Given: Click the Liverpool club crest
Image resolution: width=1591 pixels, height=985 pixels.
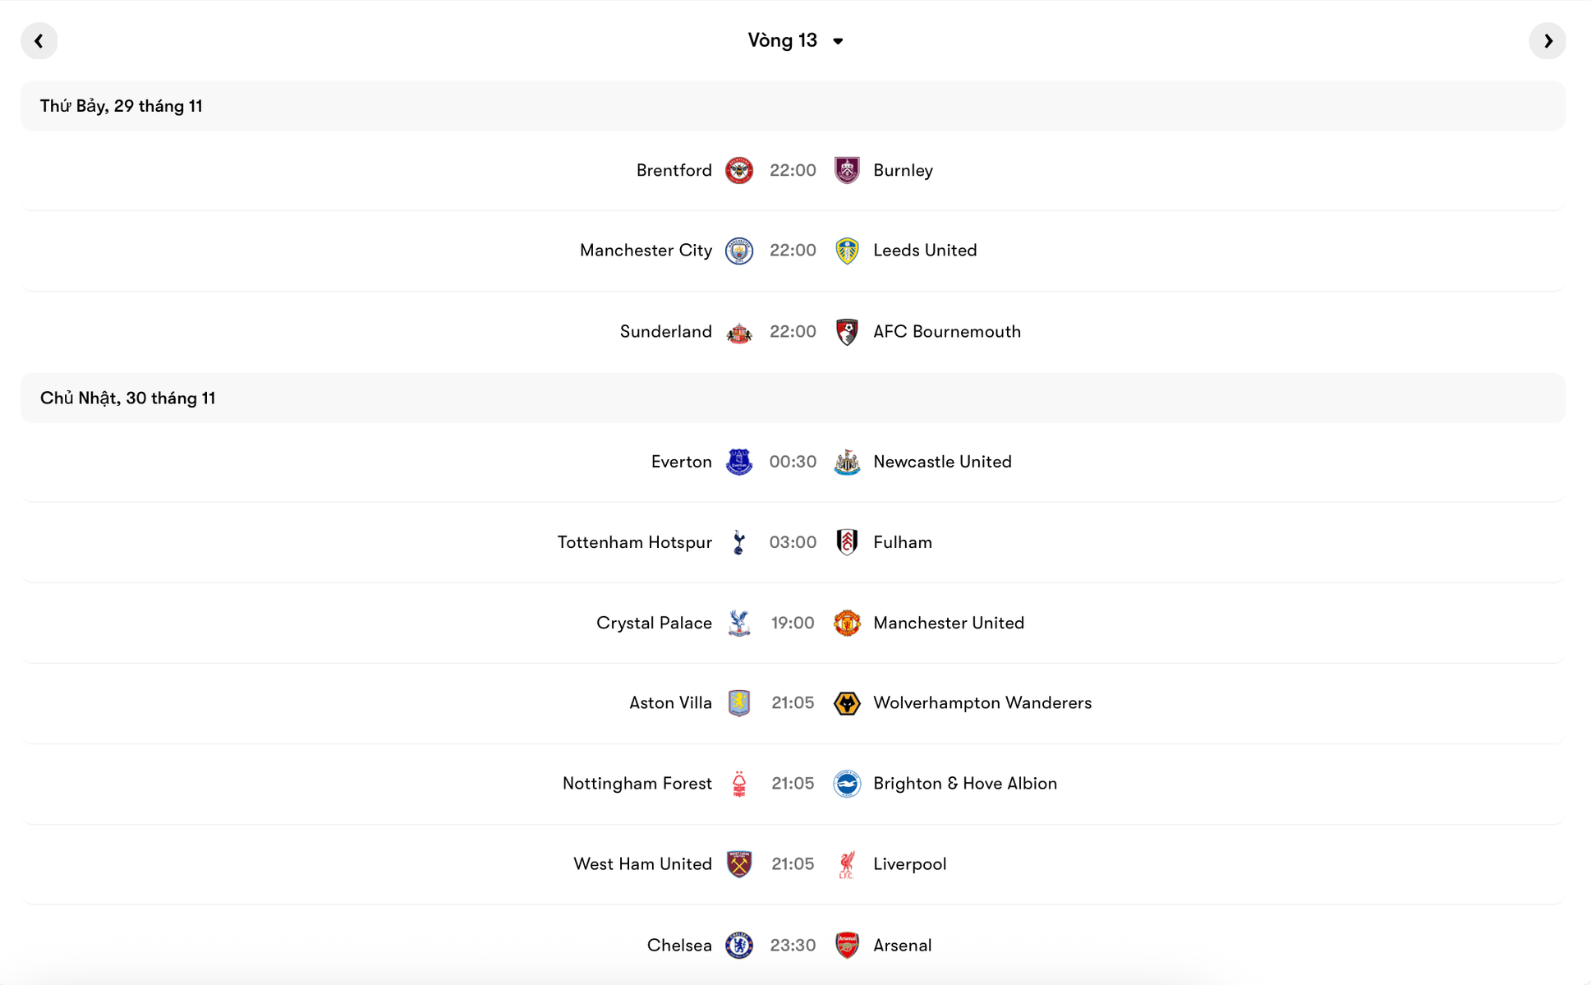Looking at the screenshot, I should click(x=846, y=864).
